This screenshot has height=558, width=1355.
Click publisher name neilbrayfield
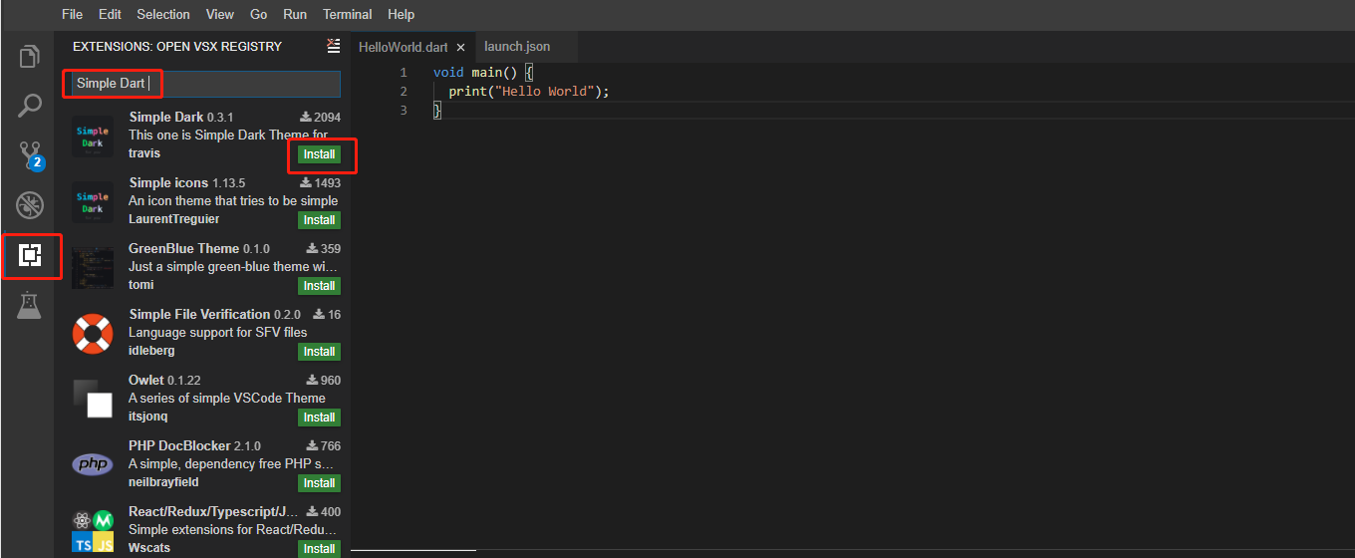click(163, 482)
